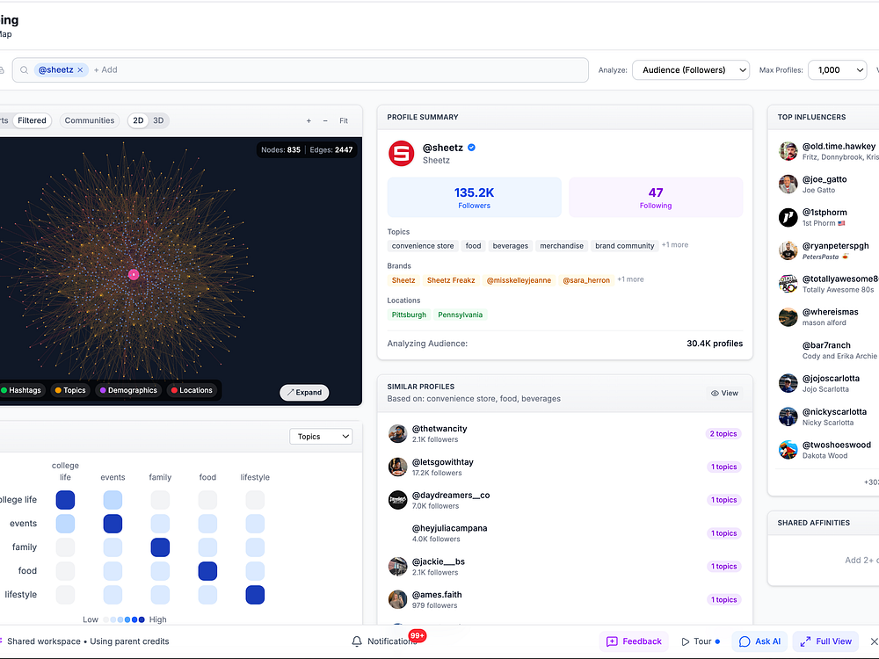
Task: Open @twoshoeswood avatar
Action: coord(788,449)
